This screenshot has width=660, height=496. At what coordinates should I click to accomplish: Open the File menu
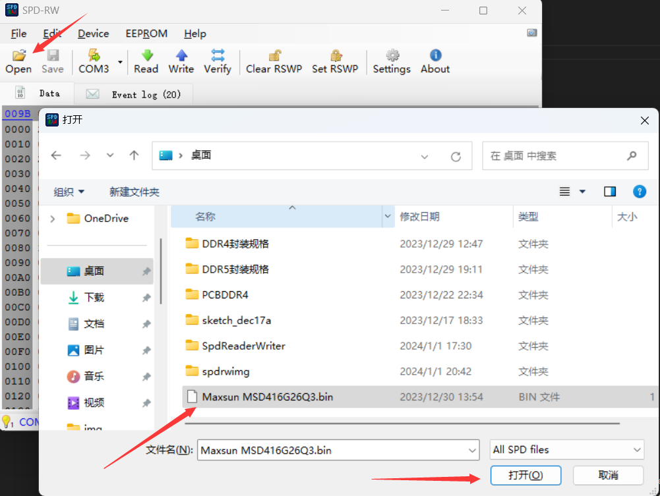(x=18, y=34)
